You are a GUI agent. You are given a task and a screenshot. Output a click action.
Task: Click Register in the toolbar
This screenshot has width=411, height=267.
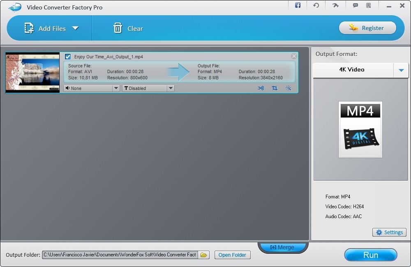368,28
